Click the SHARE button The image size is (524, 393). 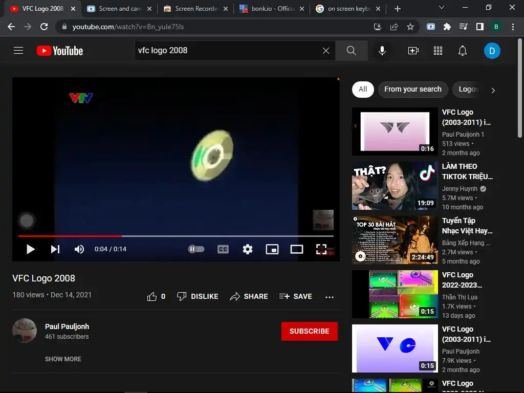(x=249, y=296)
